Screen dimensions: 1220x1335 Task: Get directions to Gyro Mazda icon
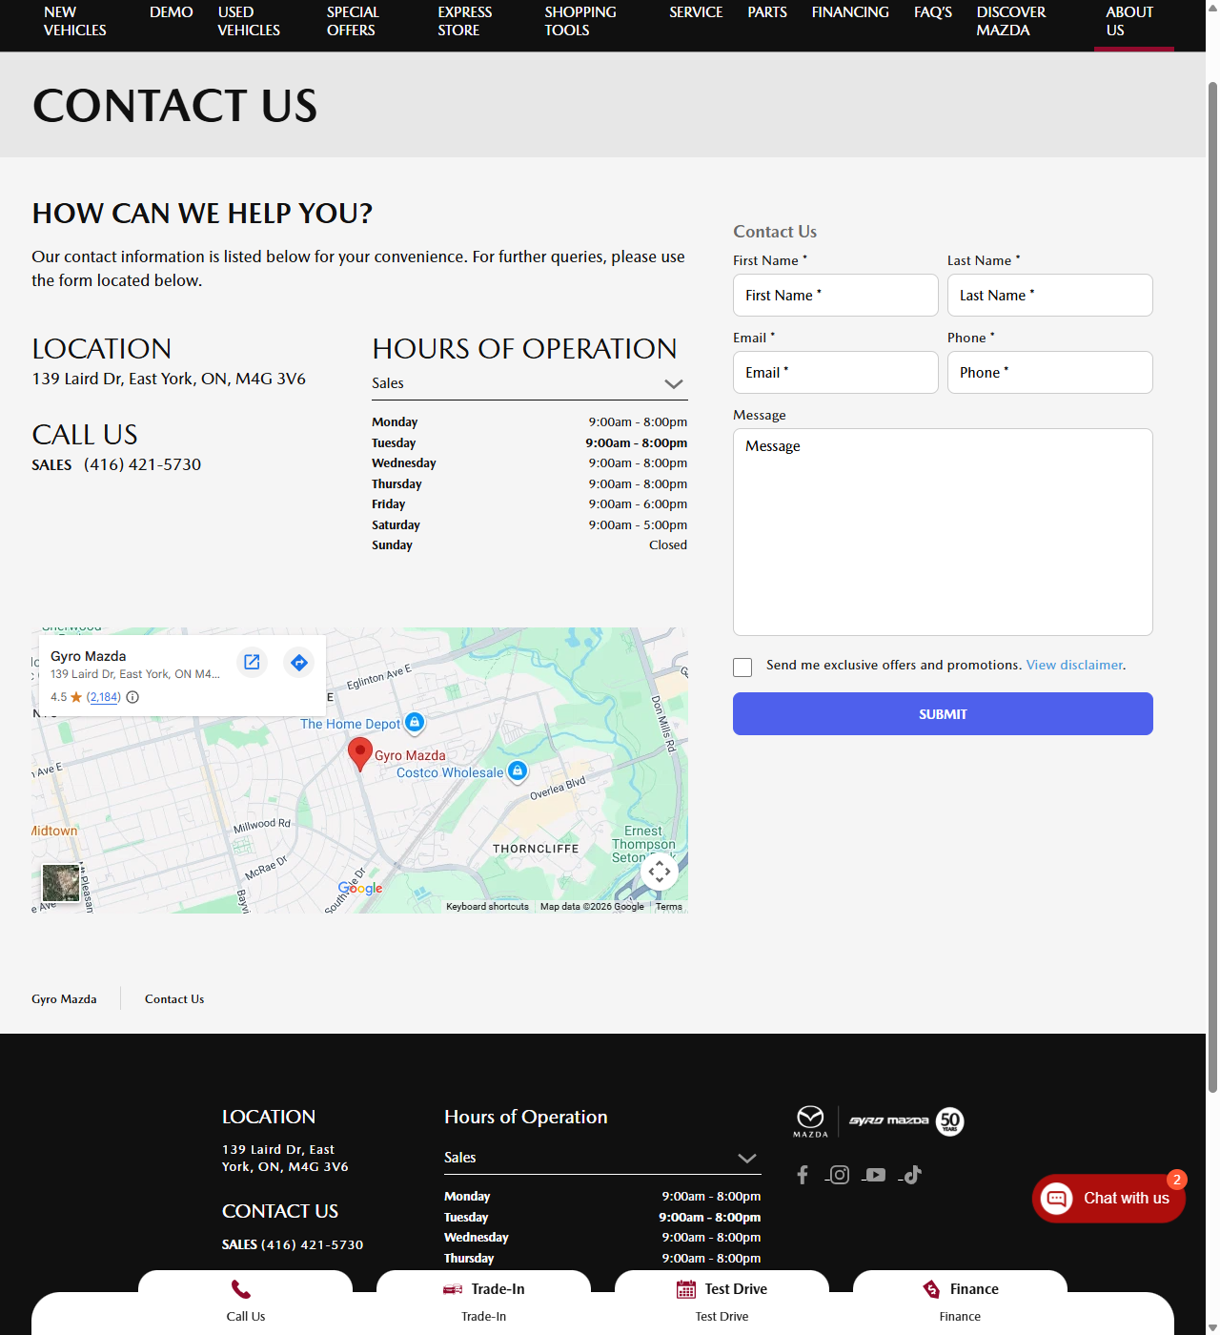coord(299,662)
